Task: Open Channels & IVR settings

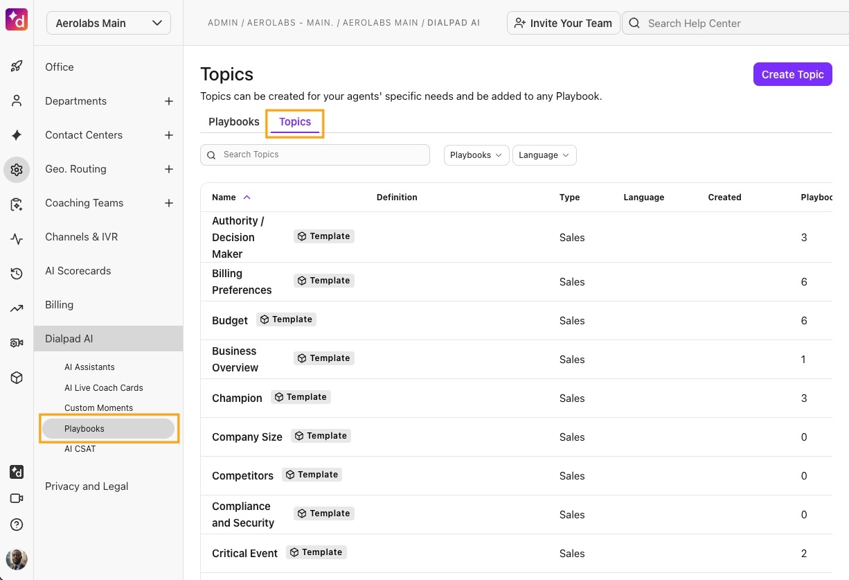Action: pos(82,237)
